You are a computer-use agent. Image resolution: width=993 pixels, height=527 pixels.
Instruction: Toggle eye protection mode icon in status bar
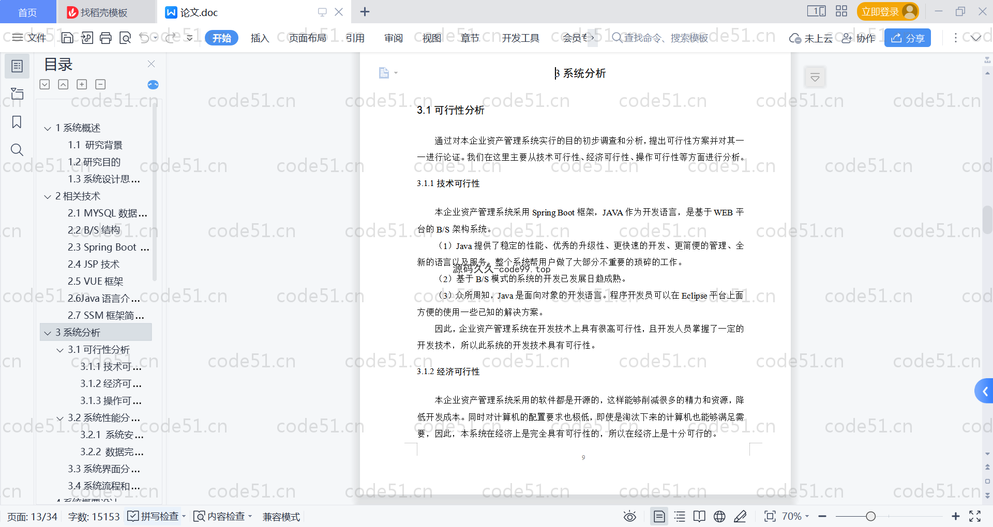coord(629,516)
